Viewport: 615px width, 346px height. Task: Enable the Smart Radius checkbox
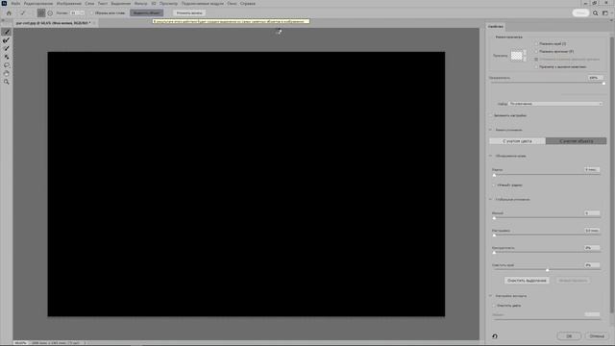494,185
